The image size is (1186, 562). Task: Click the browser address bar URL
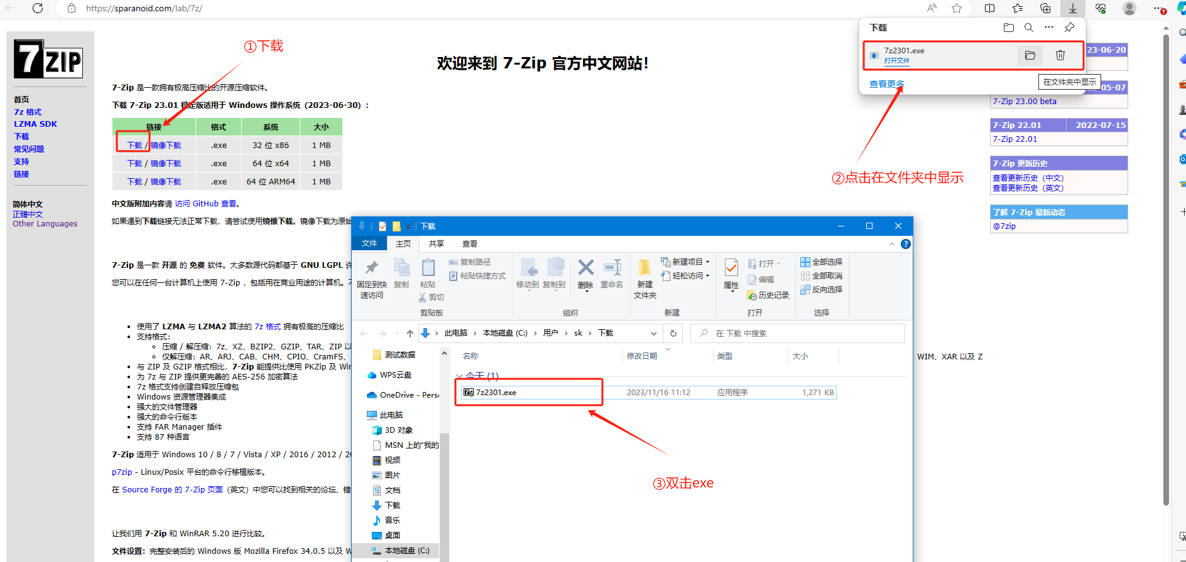tap(144, 8)
